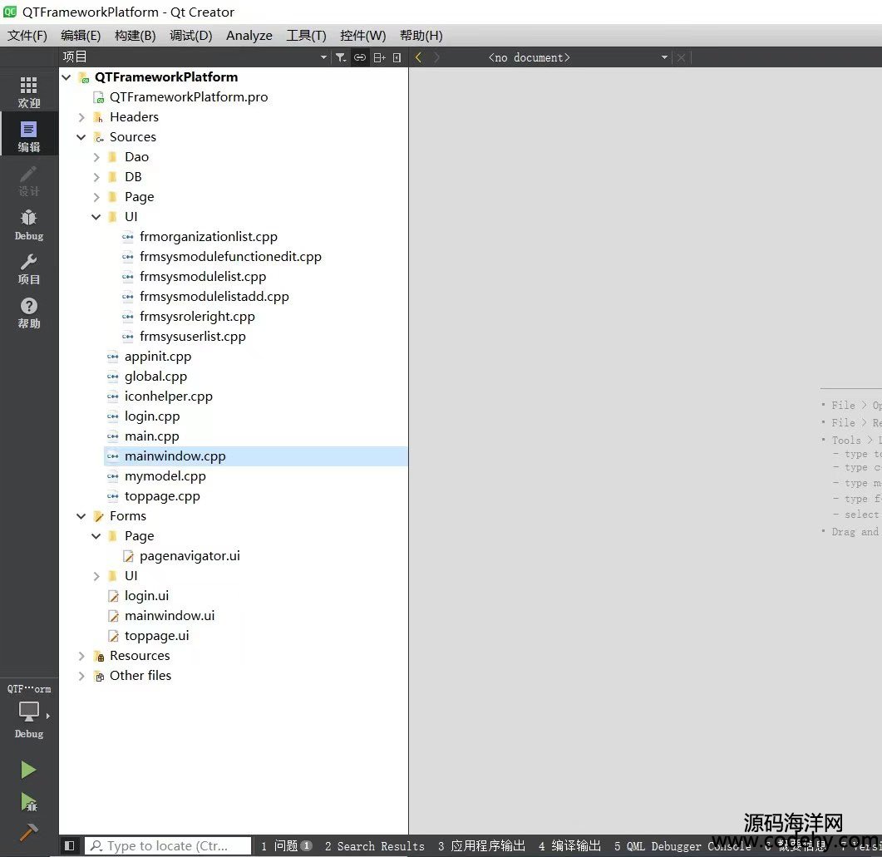882x857 pixels.
Task: Show 应用程序输出 pane
Action: pyautogui.click(x=481, y=845)
